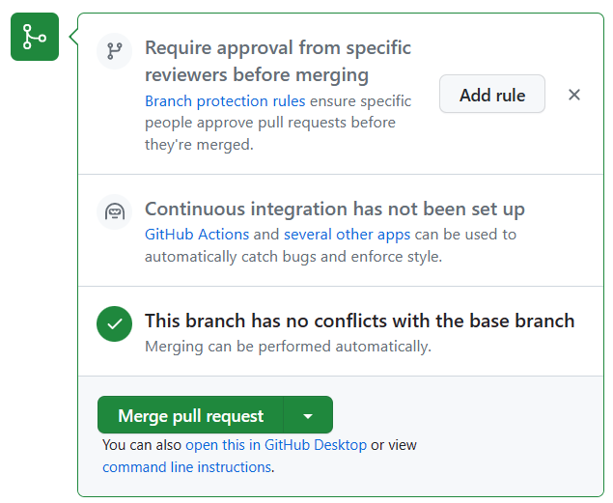Click the green checkmark circle icon
The image size is (613, 503).
pos(114,324)
